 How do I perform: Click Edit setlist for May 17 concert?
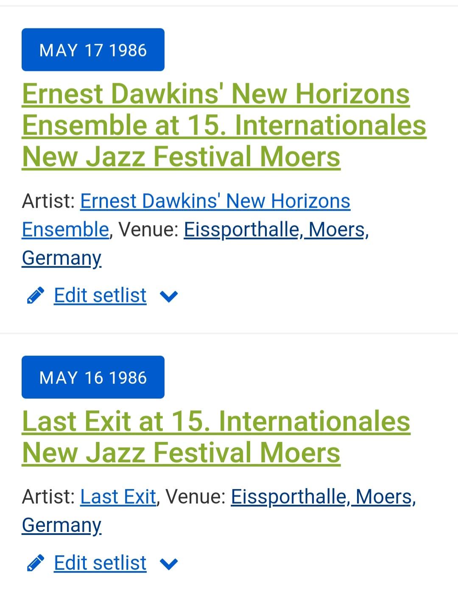[x=100, y=295]
